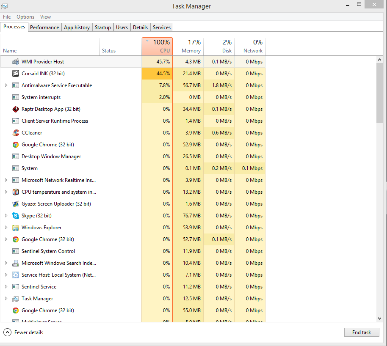This screenshot has height=346, width=387.
Task: Click the System 0.1 Mbps network value
Action: coord(252,168)
